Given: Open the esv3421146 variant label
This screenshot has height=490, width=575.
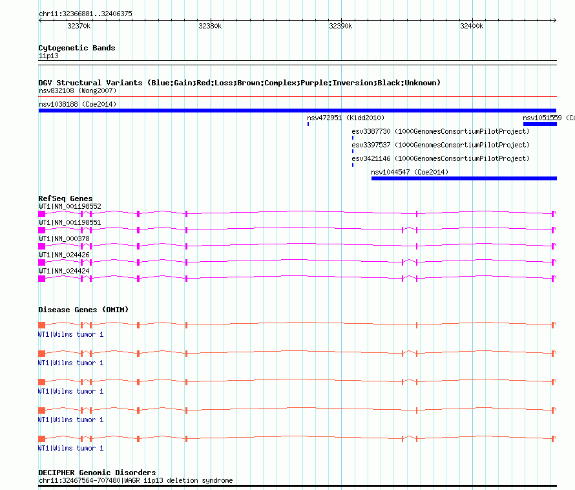Looking at the screenshot, I should point(441,158).
